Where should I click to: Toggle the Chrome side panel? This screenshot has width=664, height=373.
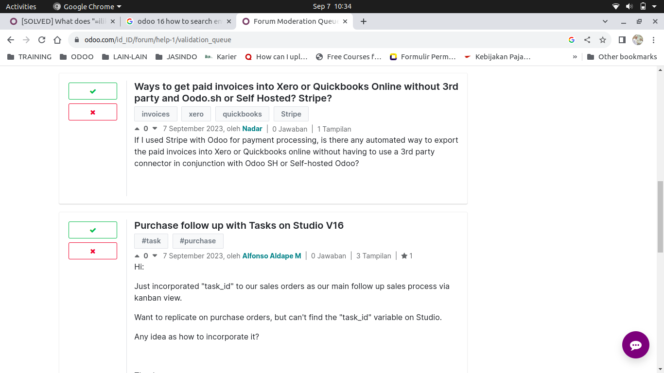(622, 40)
